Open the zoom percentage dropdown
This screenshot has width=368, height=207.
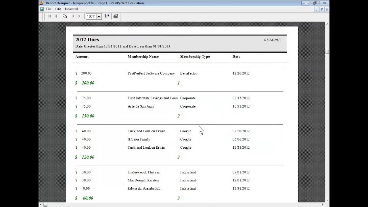point(99,16)
